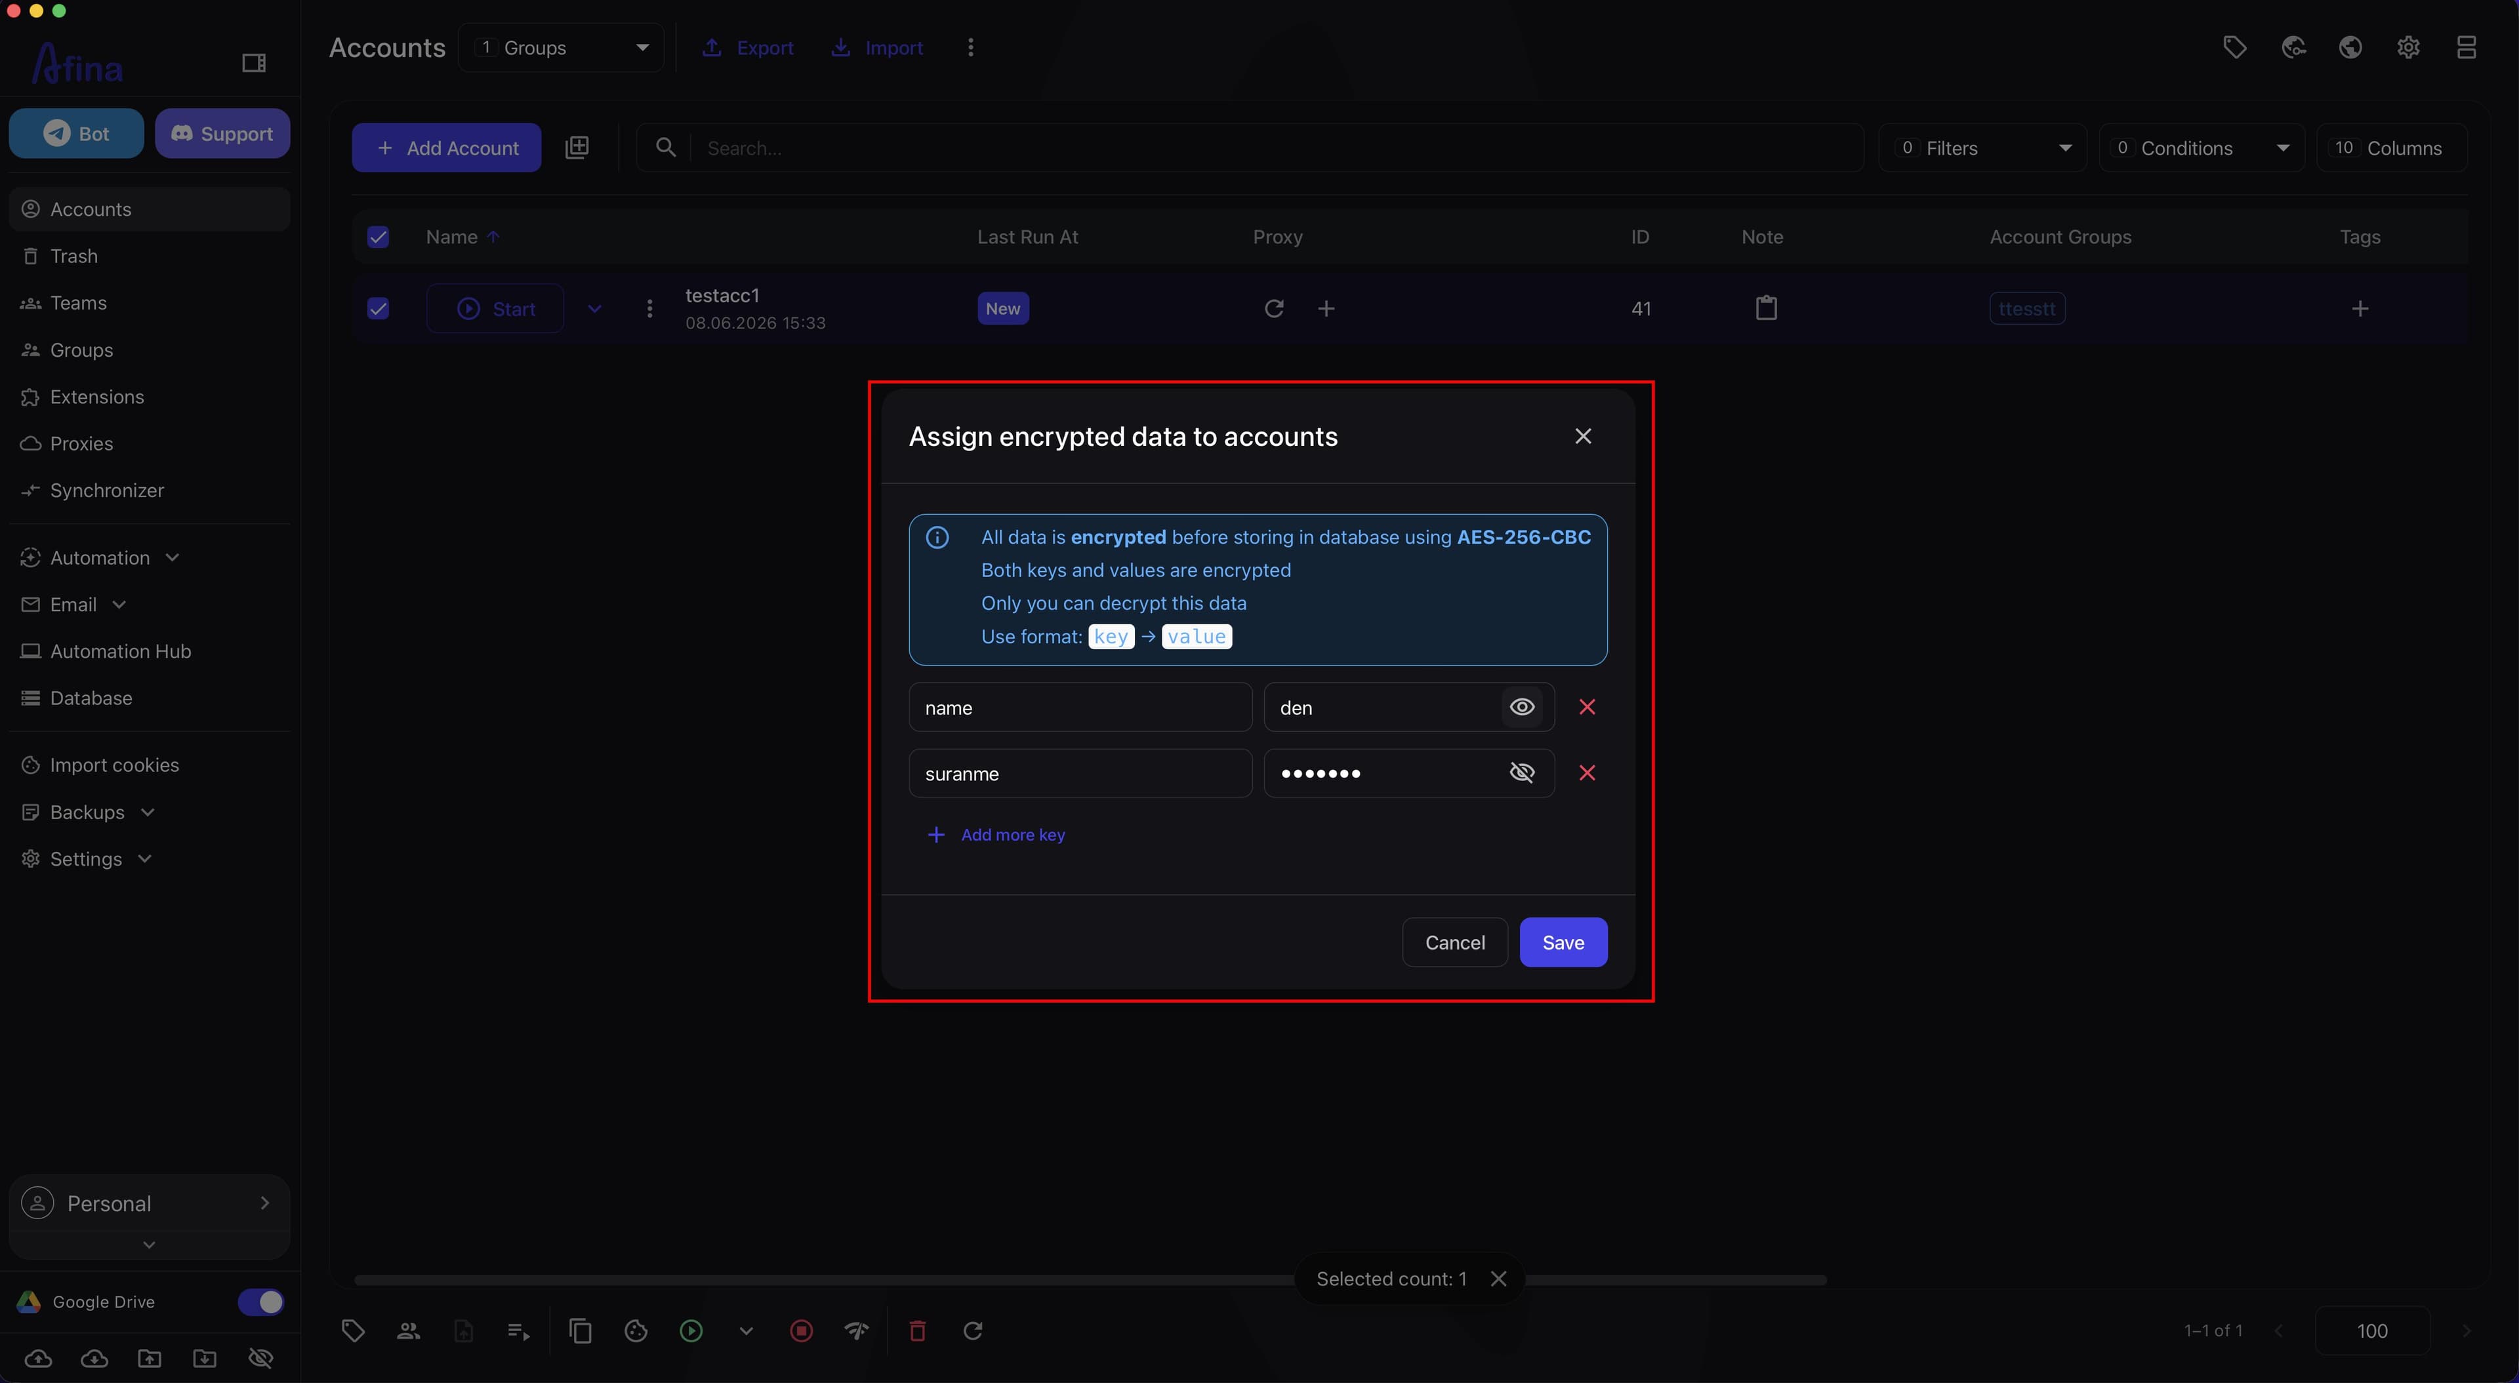Open settings gear in top bar
This screenshot has width=2519, height=1383.
point(2409,47)
